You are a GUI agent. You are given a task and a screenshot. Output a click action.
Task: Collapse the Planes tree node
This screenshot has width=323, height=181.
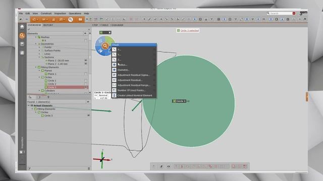39,70
